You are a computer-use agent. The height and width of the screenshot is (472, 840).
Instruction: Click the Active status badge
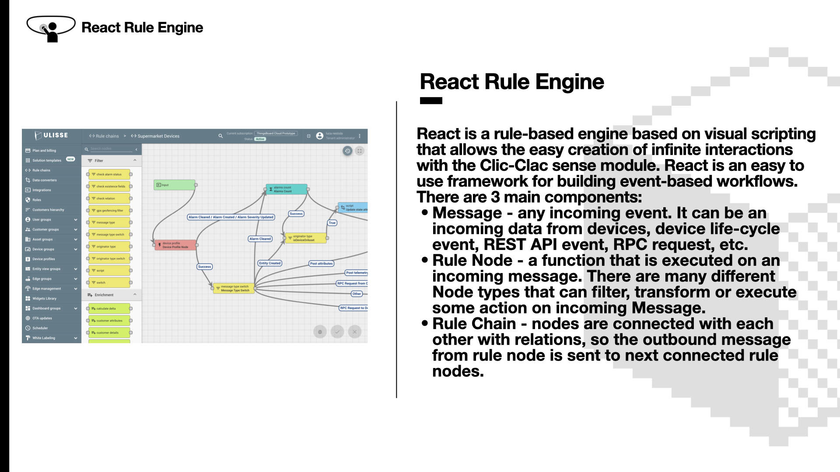point(260,139)
